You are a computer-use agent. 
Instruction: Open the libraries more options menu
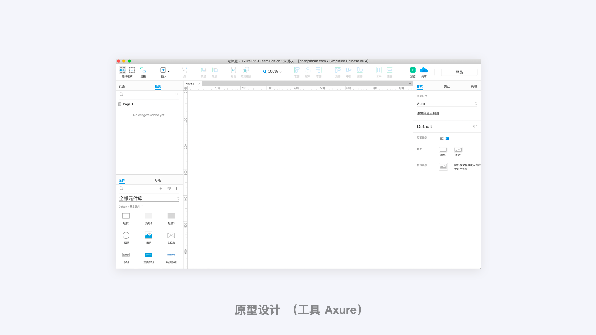click(x=177, y=189)
